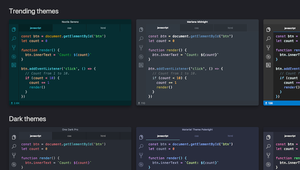Image resolution: width=300 pixels, height=170 pixels.
Task: Switch to html tab in Noctis Sereno preview
Action: point(103,28)
